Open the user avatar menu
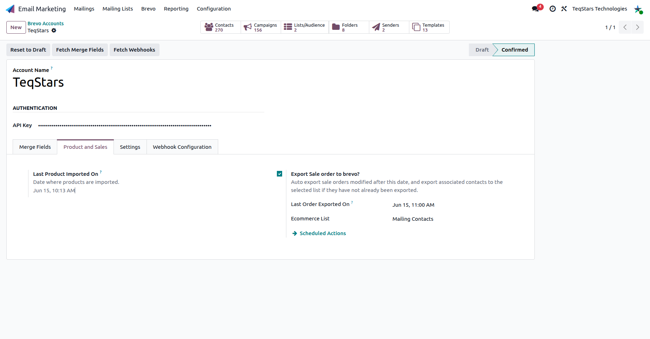The image size is (650, 339). (638, 9)
